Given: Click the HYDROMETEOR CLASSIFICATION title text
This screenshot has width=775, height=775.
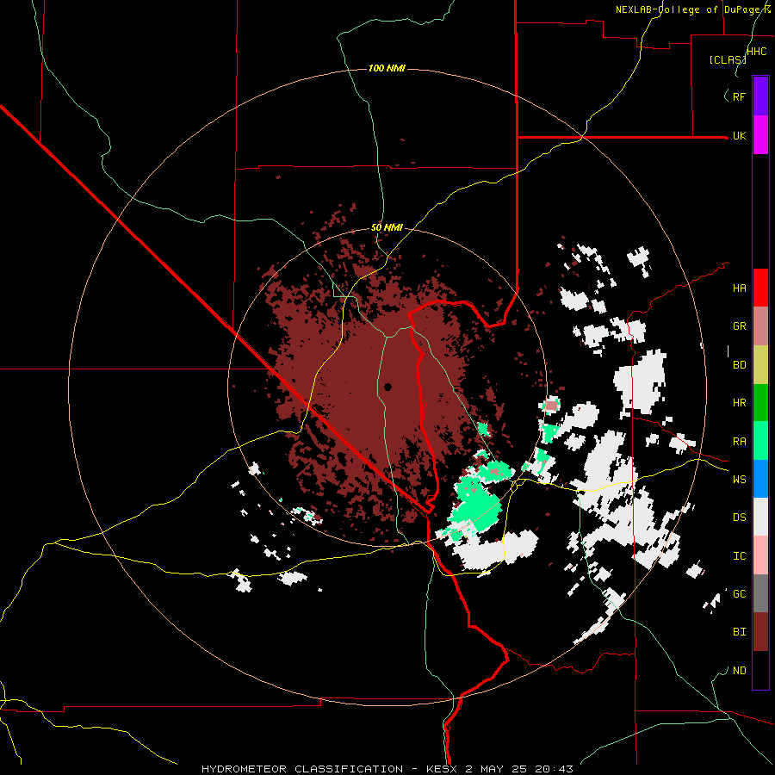Looking at the screenshot, I should (302, 769).
